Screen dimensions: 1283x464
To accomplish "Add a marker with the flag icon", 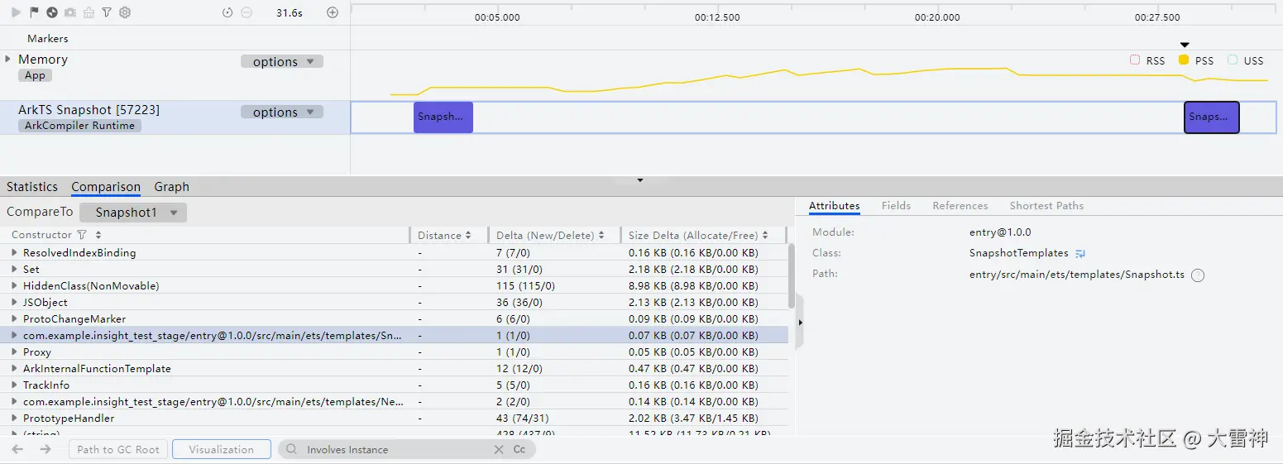I will point(34,12).
